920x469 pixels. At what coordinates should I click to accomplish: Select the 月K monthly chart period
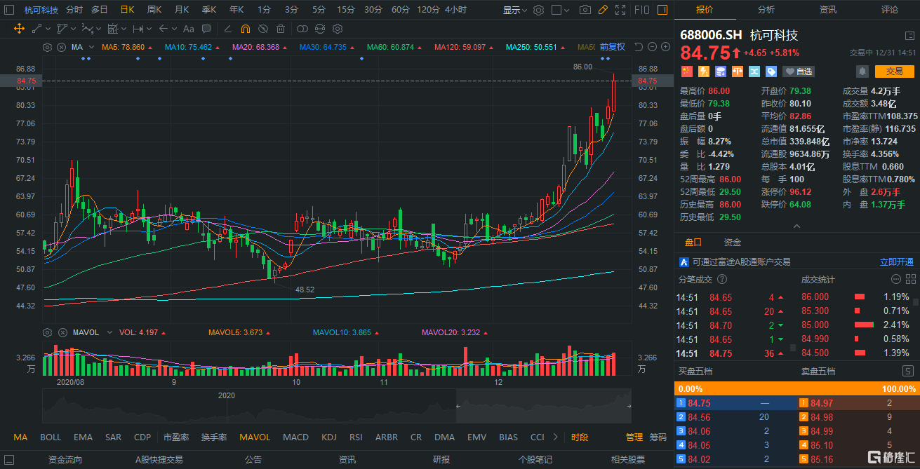click(182, 10)
